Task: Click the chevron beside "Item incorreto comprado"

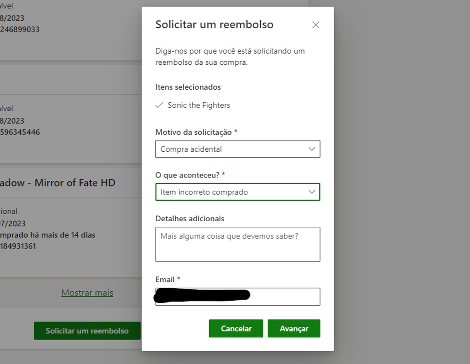Action: pyautogui.click(x=312, y=192)
